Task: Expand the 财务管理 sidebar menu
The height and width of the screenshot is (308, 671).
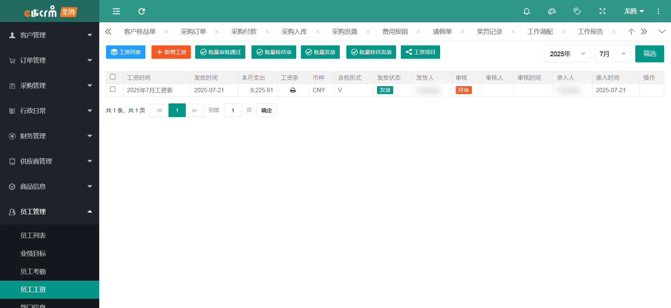Action: (x=50, y=136)
